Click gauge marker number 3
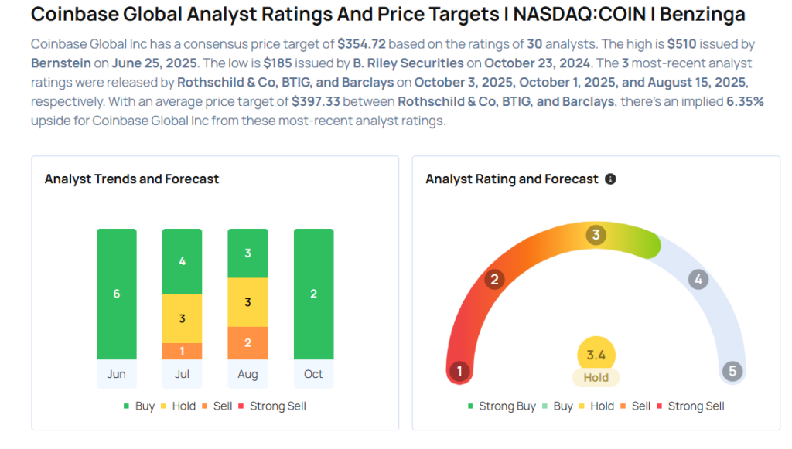This screenshot has height=449, width=792. click(596, 235)
